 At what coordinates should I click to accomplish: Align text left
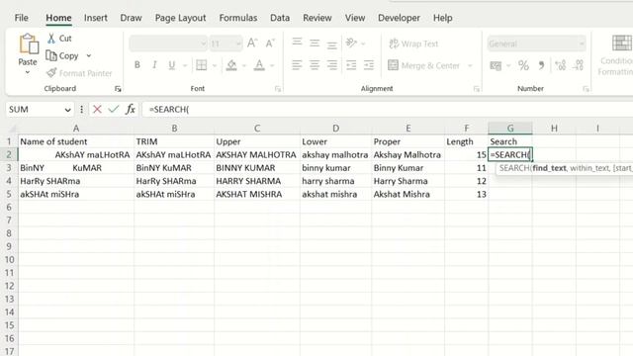[x=297, y=65]
